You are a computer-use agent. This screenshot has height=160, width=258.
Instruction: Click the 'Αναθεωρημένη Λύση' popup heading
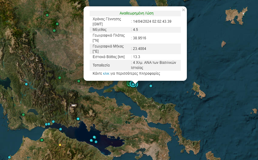click(x=136, y=13)
